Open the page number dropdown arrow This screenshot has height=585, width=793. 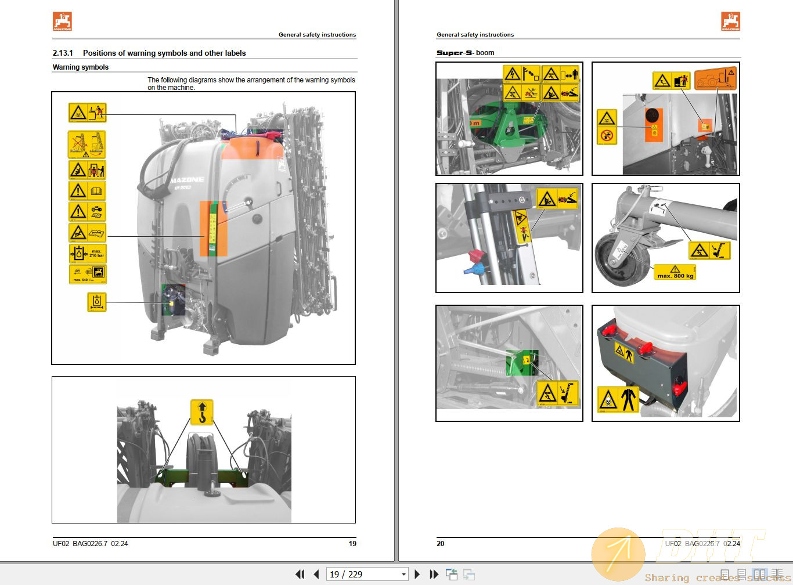pyautogui.click(x=403, y=574)
